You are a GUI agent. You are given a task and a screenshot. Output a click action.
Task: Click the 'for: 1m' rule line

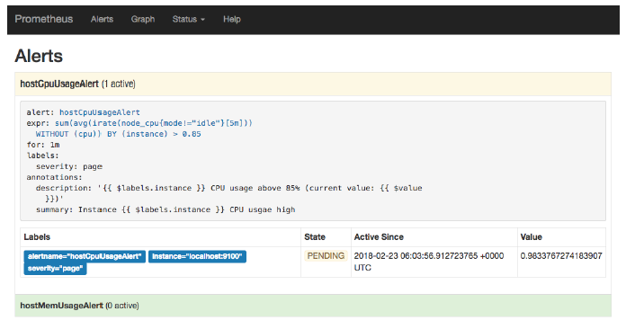click(x=43, y=145)
